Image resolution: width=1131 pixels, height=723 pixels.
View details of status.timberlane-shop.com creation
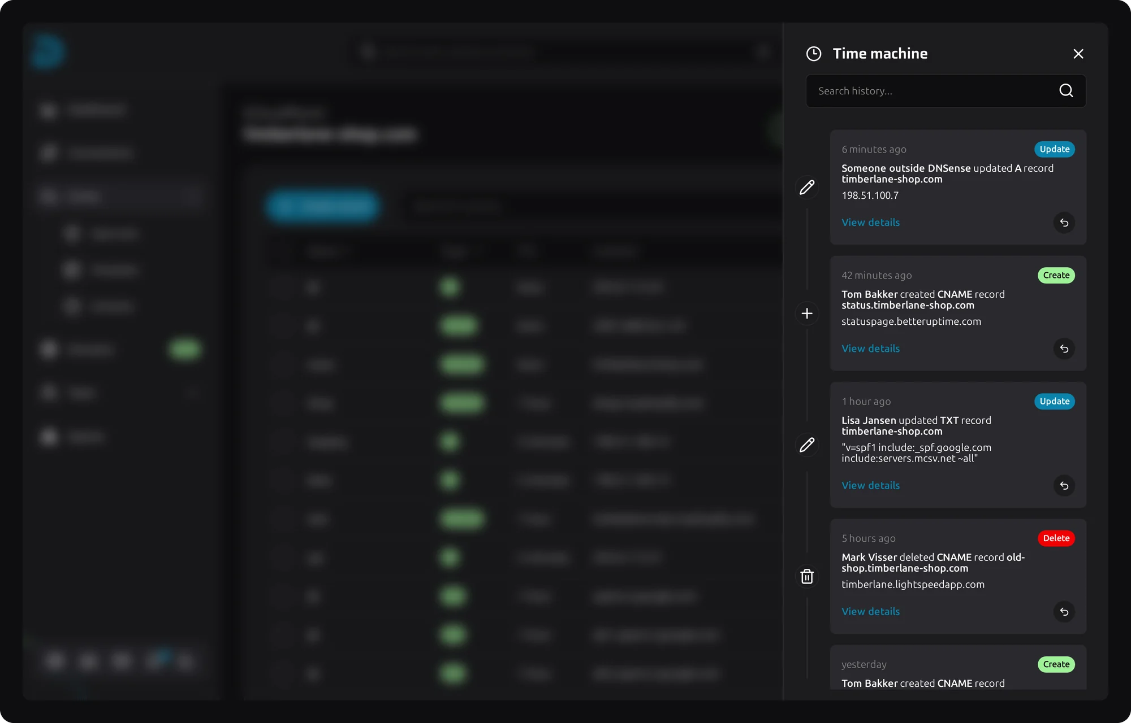pos(870,349)
